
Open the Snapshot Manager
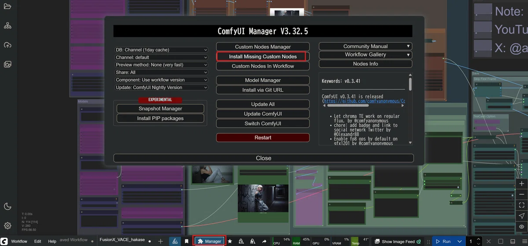tap(160, 109)
